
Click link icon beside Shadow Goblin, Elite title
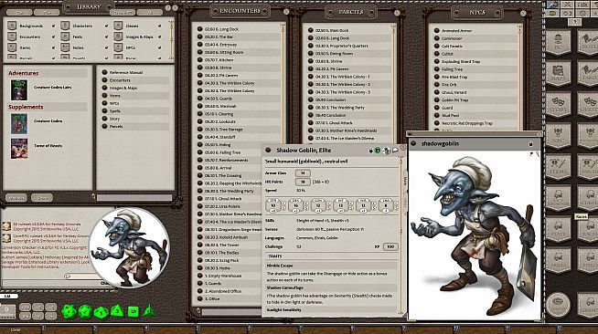click(268, 151)
